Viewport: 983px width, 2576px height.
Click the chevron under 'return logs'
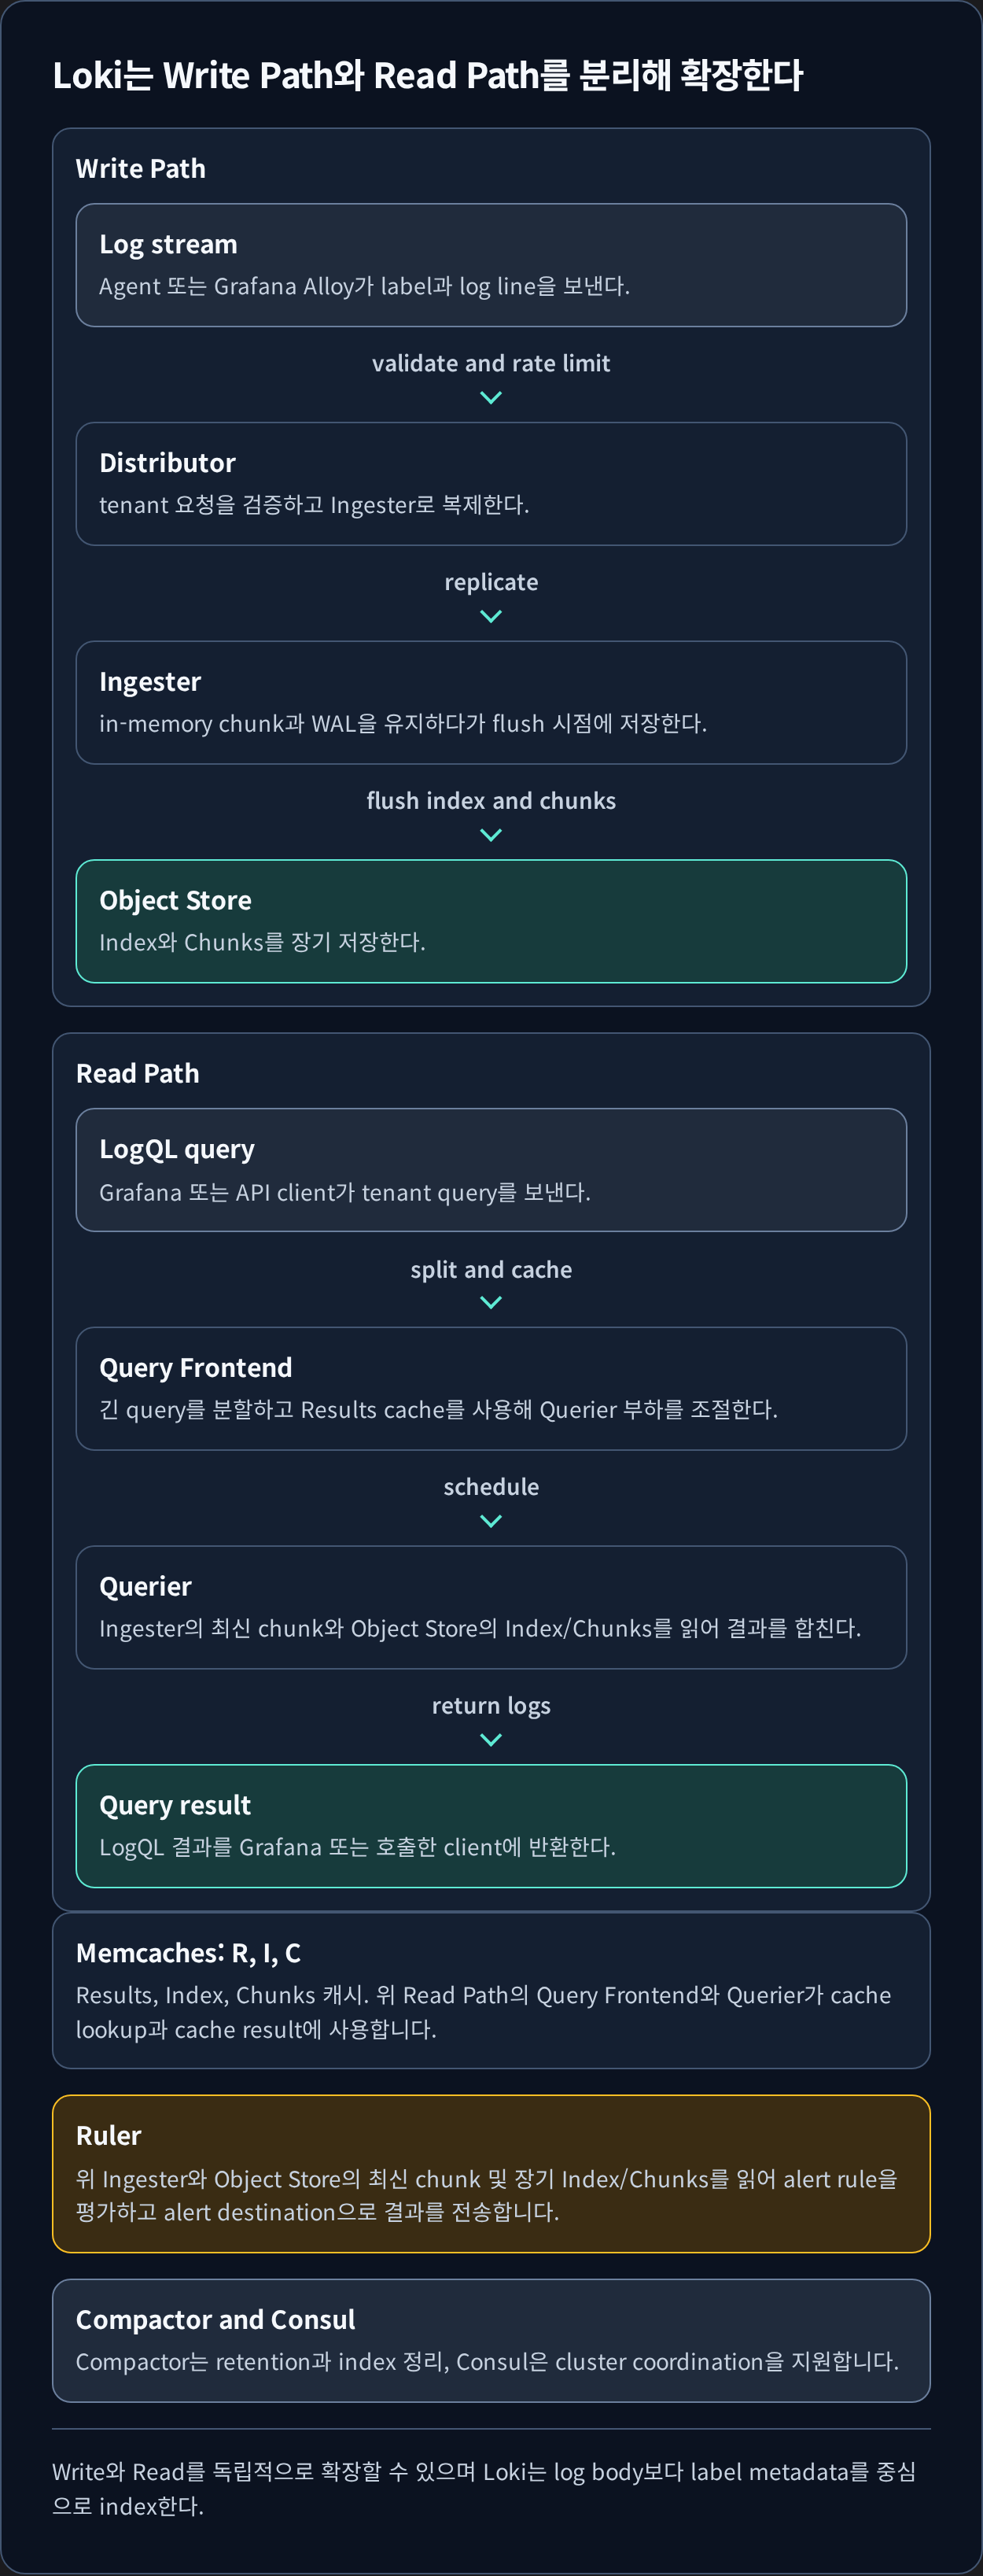coord(491,1740)
